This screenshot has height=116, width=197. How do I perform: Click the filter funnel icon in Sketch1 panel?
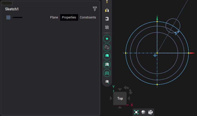(95, 9)
